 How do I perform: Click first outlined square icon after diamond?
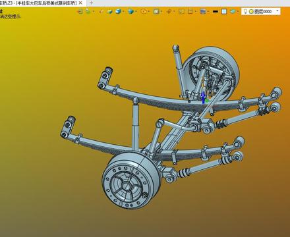pos(181,11)
